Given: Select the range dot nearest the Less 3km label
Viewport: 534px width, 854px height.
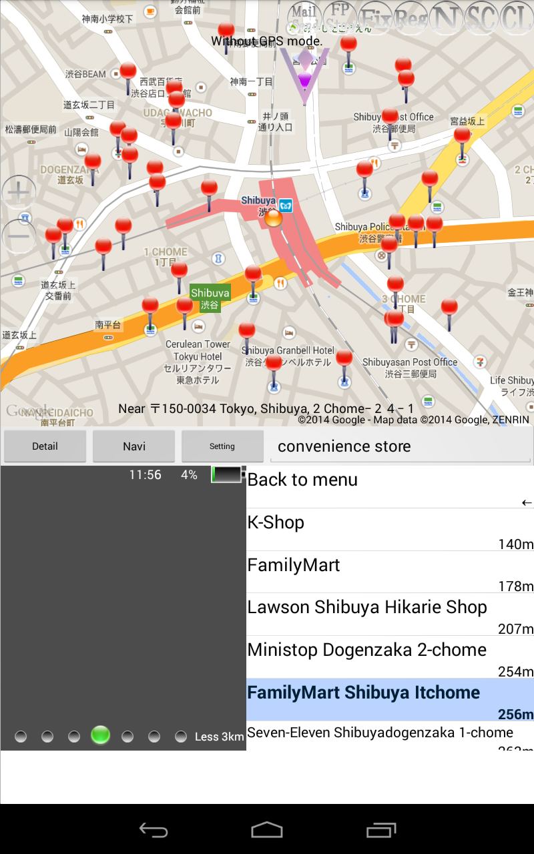Looking at the screenshot, I should click(x=181, y=737).
